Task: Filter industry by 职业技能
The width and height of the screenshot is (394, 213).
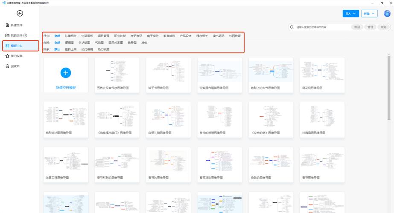Action: (x=120, y=36)
